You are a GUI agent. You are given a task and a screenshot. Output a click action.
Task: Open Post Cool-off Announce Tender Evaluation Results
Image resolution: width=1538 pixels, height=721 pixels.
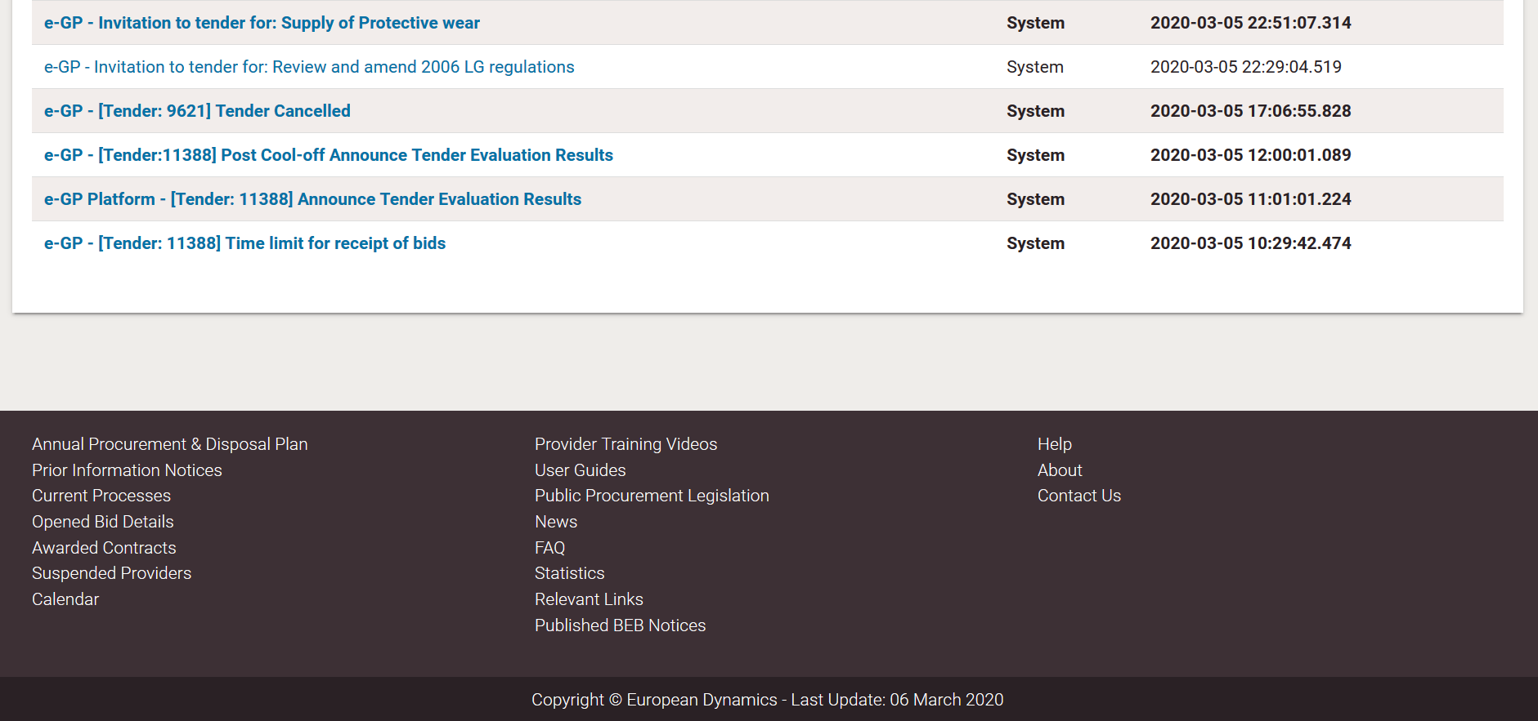[x=329, y=155]
